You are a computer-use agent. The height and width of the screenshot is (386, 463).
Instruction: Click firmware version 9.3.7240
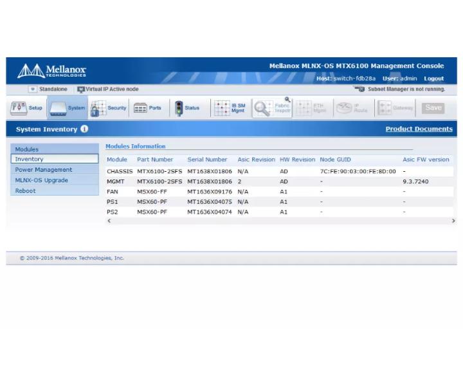coord(415,181)
